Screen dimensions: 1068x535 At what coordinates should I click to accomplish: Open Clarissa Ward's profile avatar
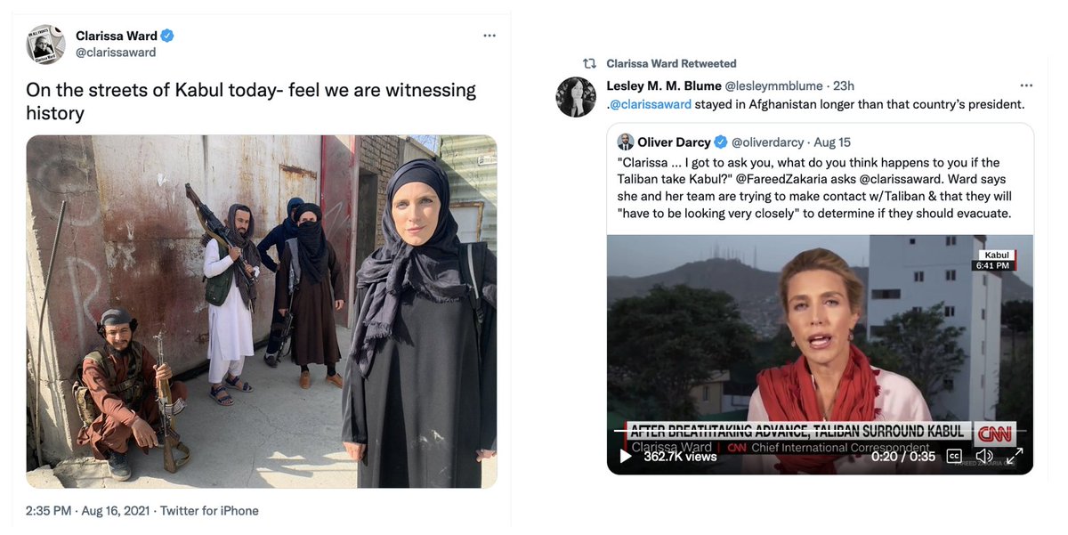coord(45,45)
